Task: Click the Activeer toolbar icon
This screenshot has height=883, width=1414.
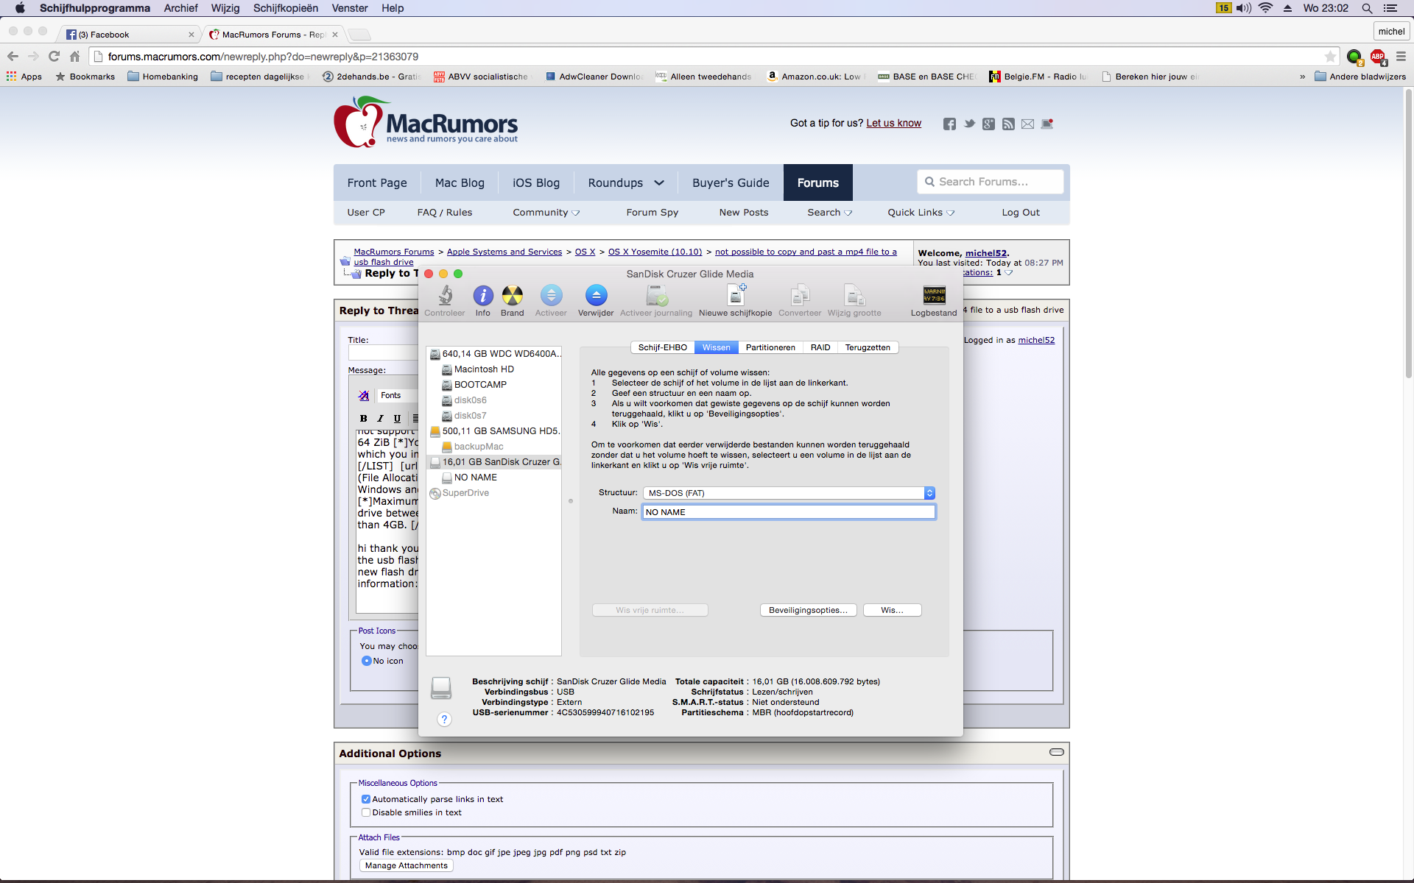Action: [x=551, y=296]
